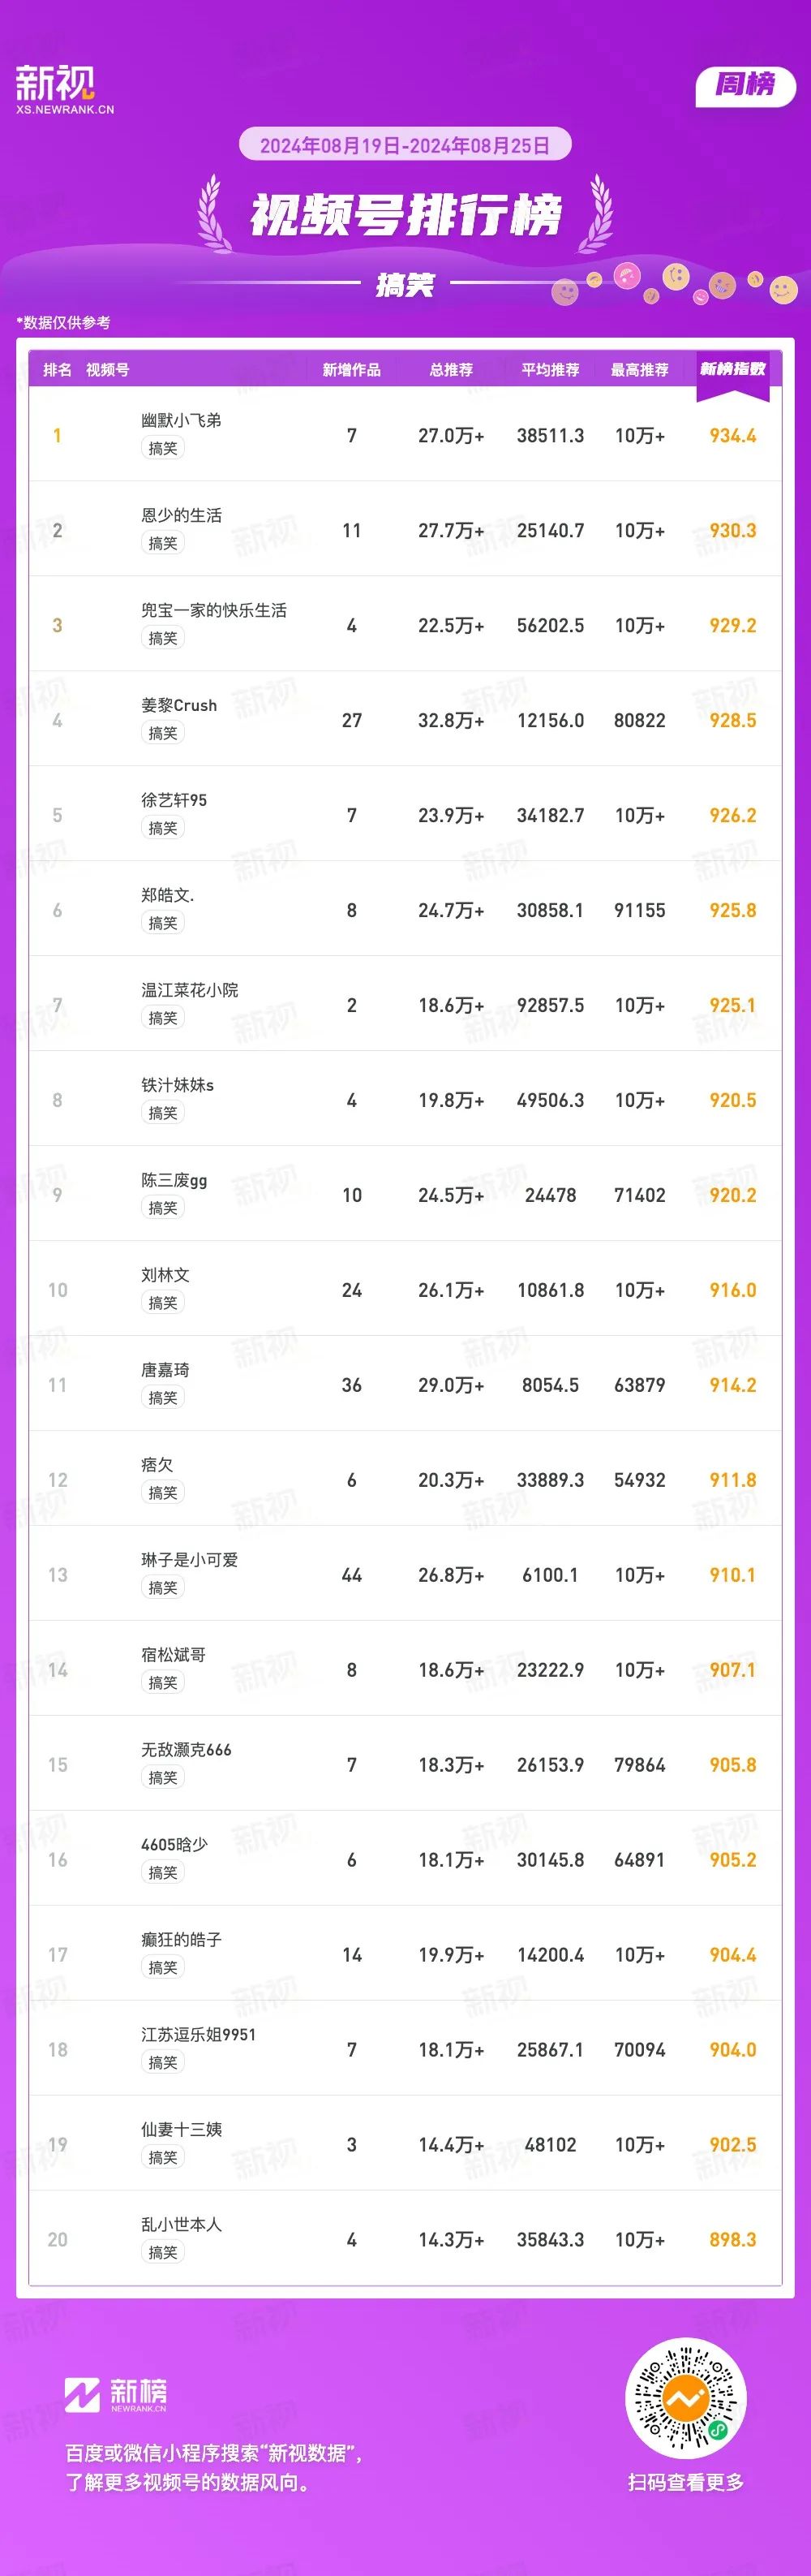The image size is (811, 2576).
Task: Select account name 幽默小飞弟
Action: click(x=181, y=420)
